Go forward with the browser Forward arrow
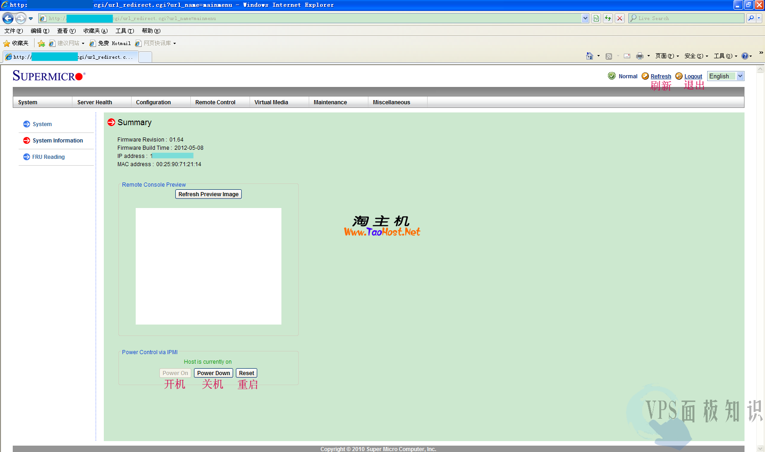The image size is (765, 452). (20, 18)
